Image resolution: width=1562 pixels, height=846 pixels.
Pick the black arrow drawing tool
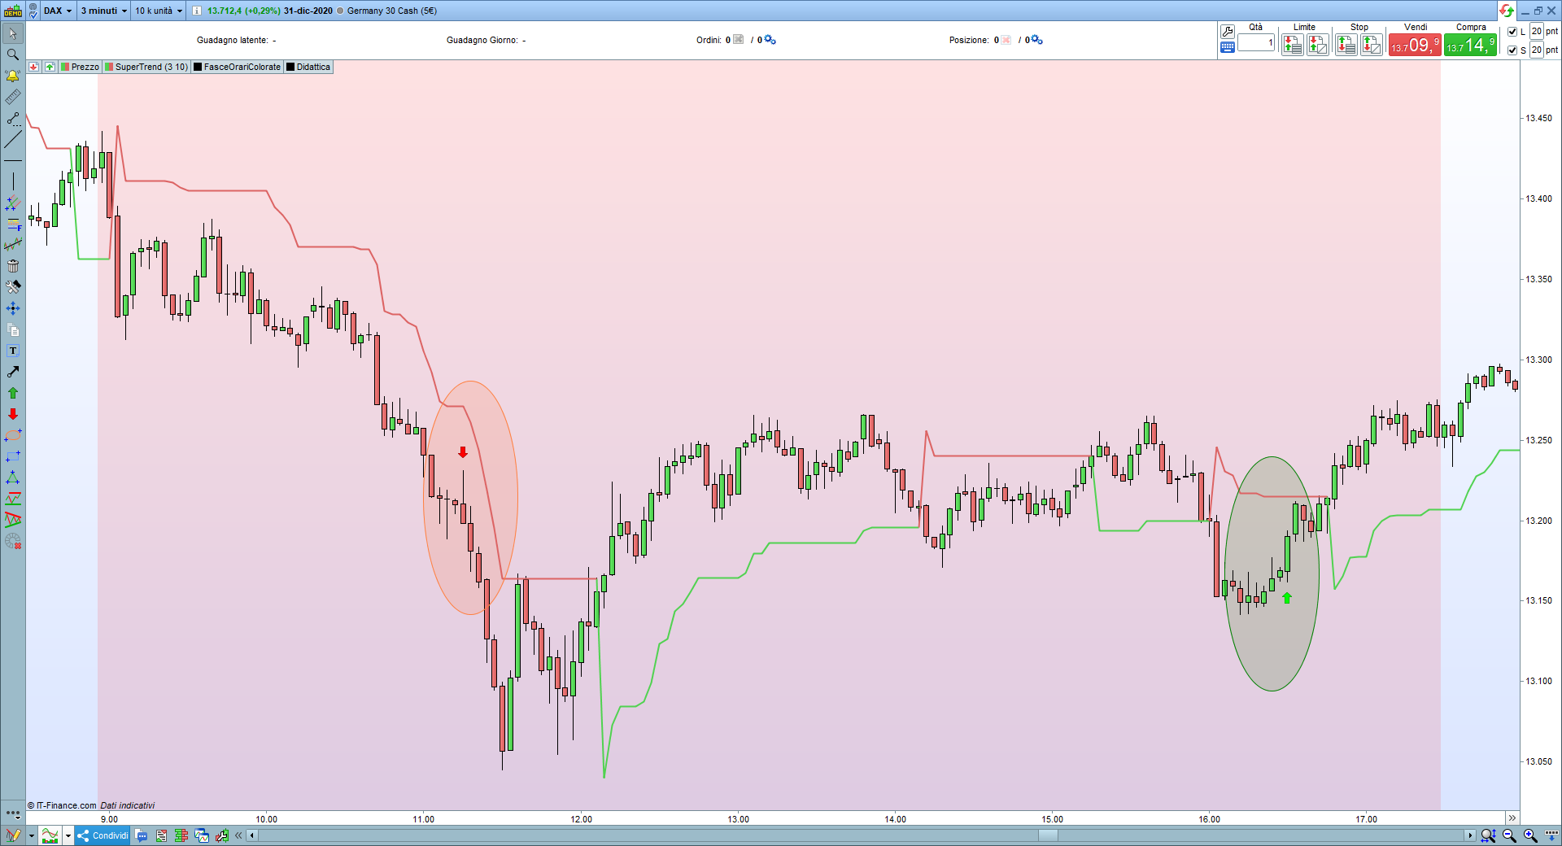(x=13, y=372)
